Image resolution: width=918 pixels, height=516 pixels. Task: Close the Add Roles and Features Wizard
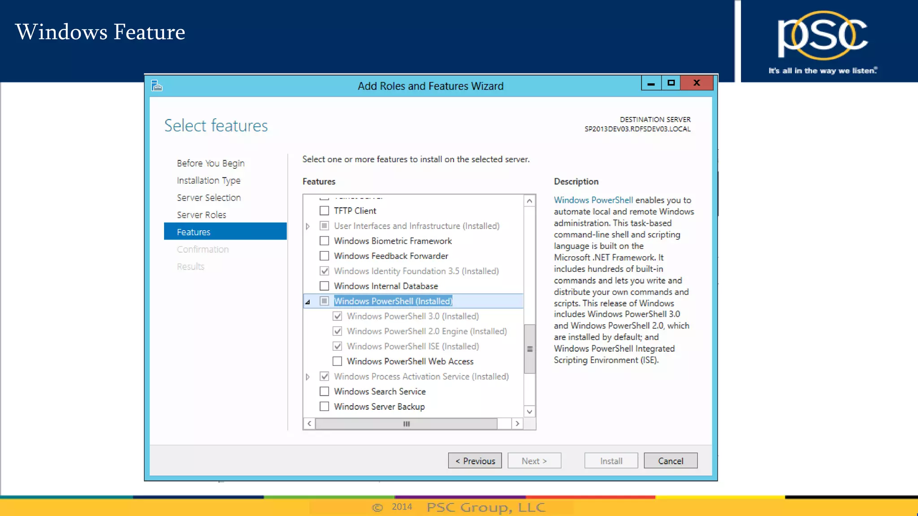[x=697, y=83]
